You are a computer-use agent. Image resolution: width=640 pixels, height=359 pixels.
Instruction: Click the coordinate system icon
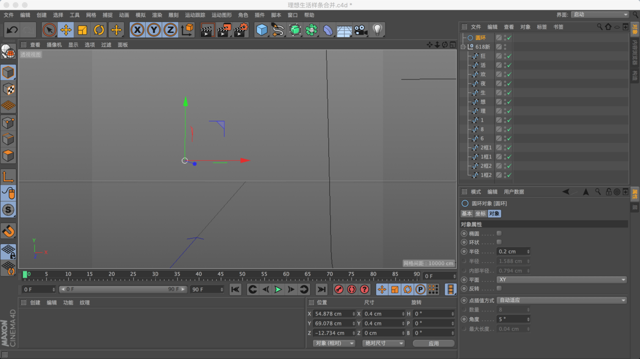[187, 30]
